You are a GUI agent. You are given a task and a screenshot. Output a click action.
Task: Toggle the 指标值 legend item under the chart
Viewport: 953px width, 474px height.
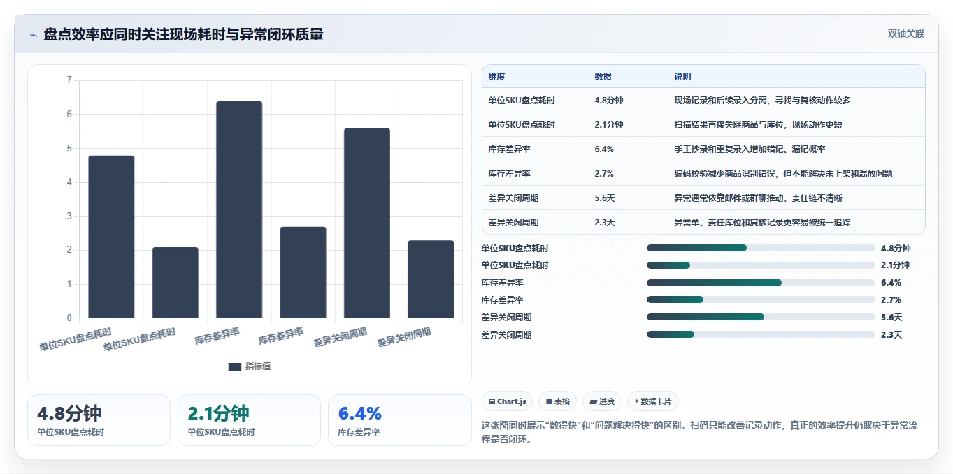point(250,366)
